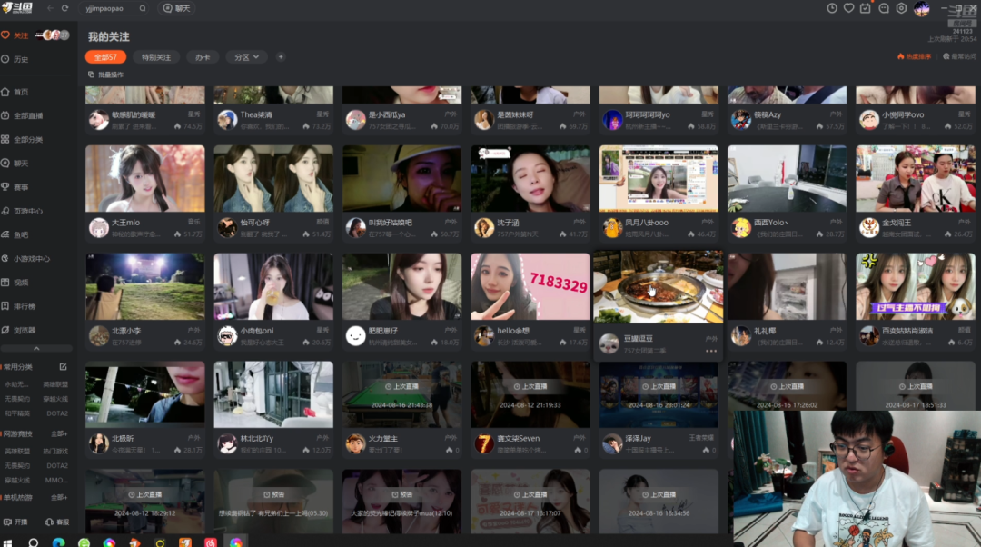Open the favorites heart icon at top right
The image size is (981, 547).
pyautogui.click(x=849, y=8)
